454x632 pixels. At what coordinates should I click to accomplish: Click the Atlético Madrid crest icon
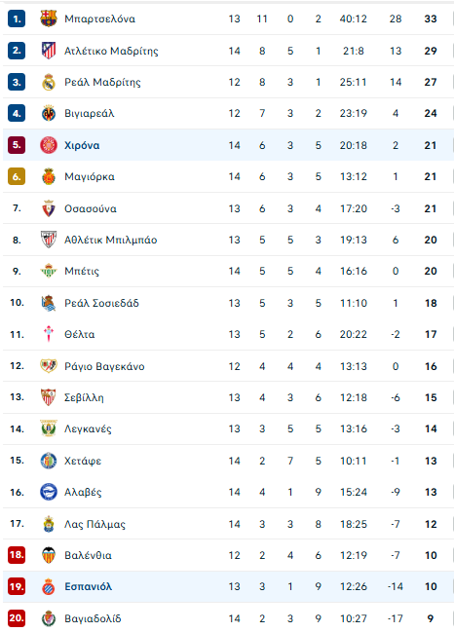coord(49,51)
